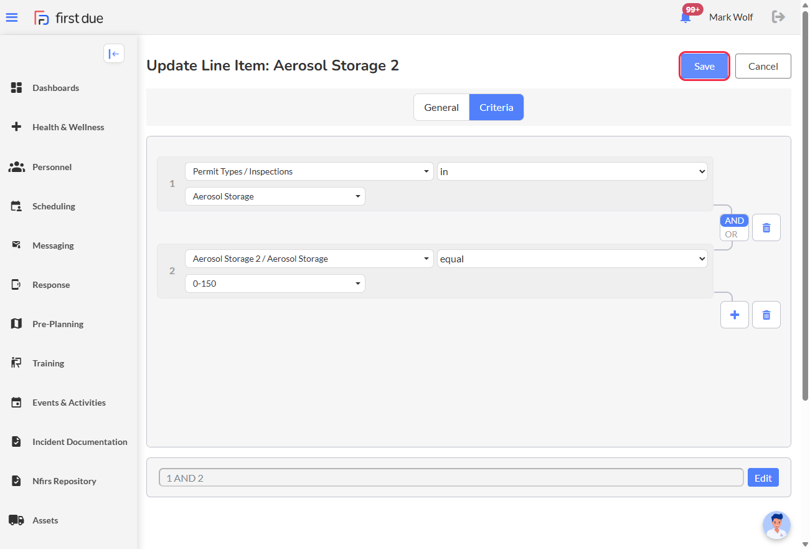The image size is (810, 549).
Task: Click the Nfirs Repository document icon
Action: (17, 481)
